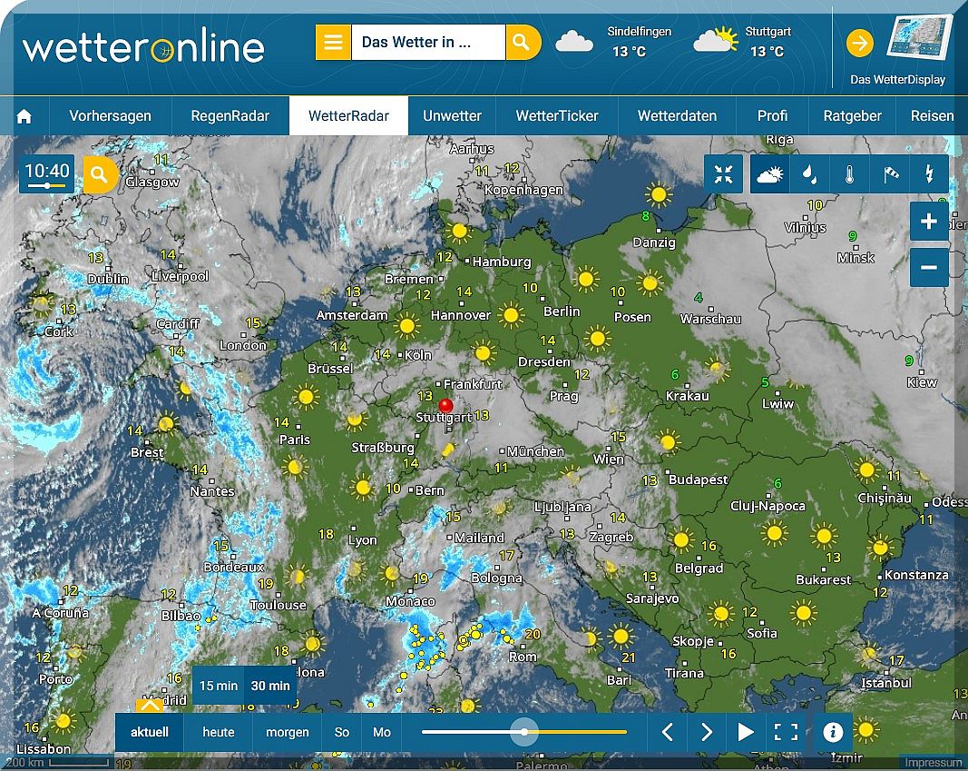This screenshot has width=968, height=771.
Task: Open the RegenRadar tab
Action: (229, 116)
